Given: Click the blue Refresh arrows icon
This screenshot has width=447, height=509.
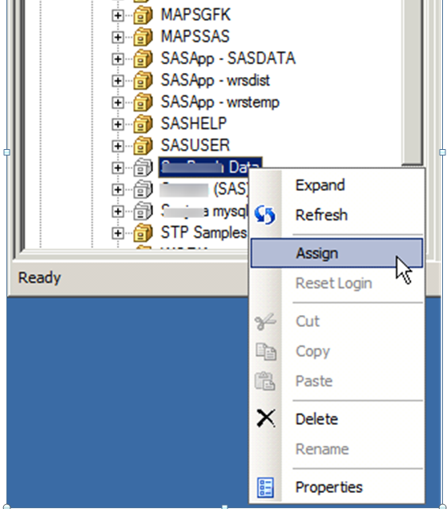Looking at the screenshot, I should click(x=265, y=215).
